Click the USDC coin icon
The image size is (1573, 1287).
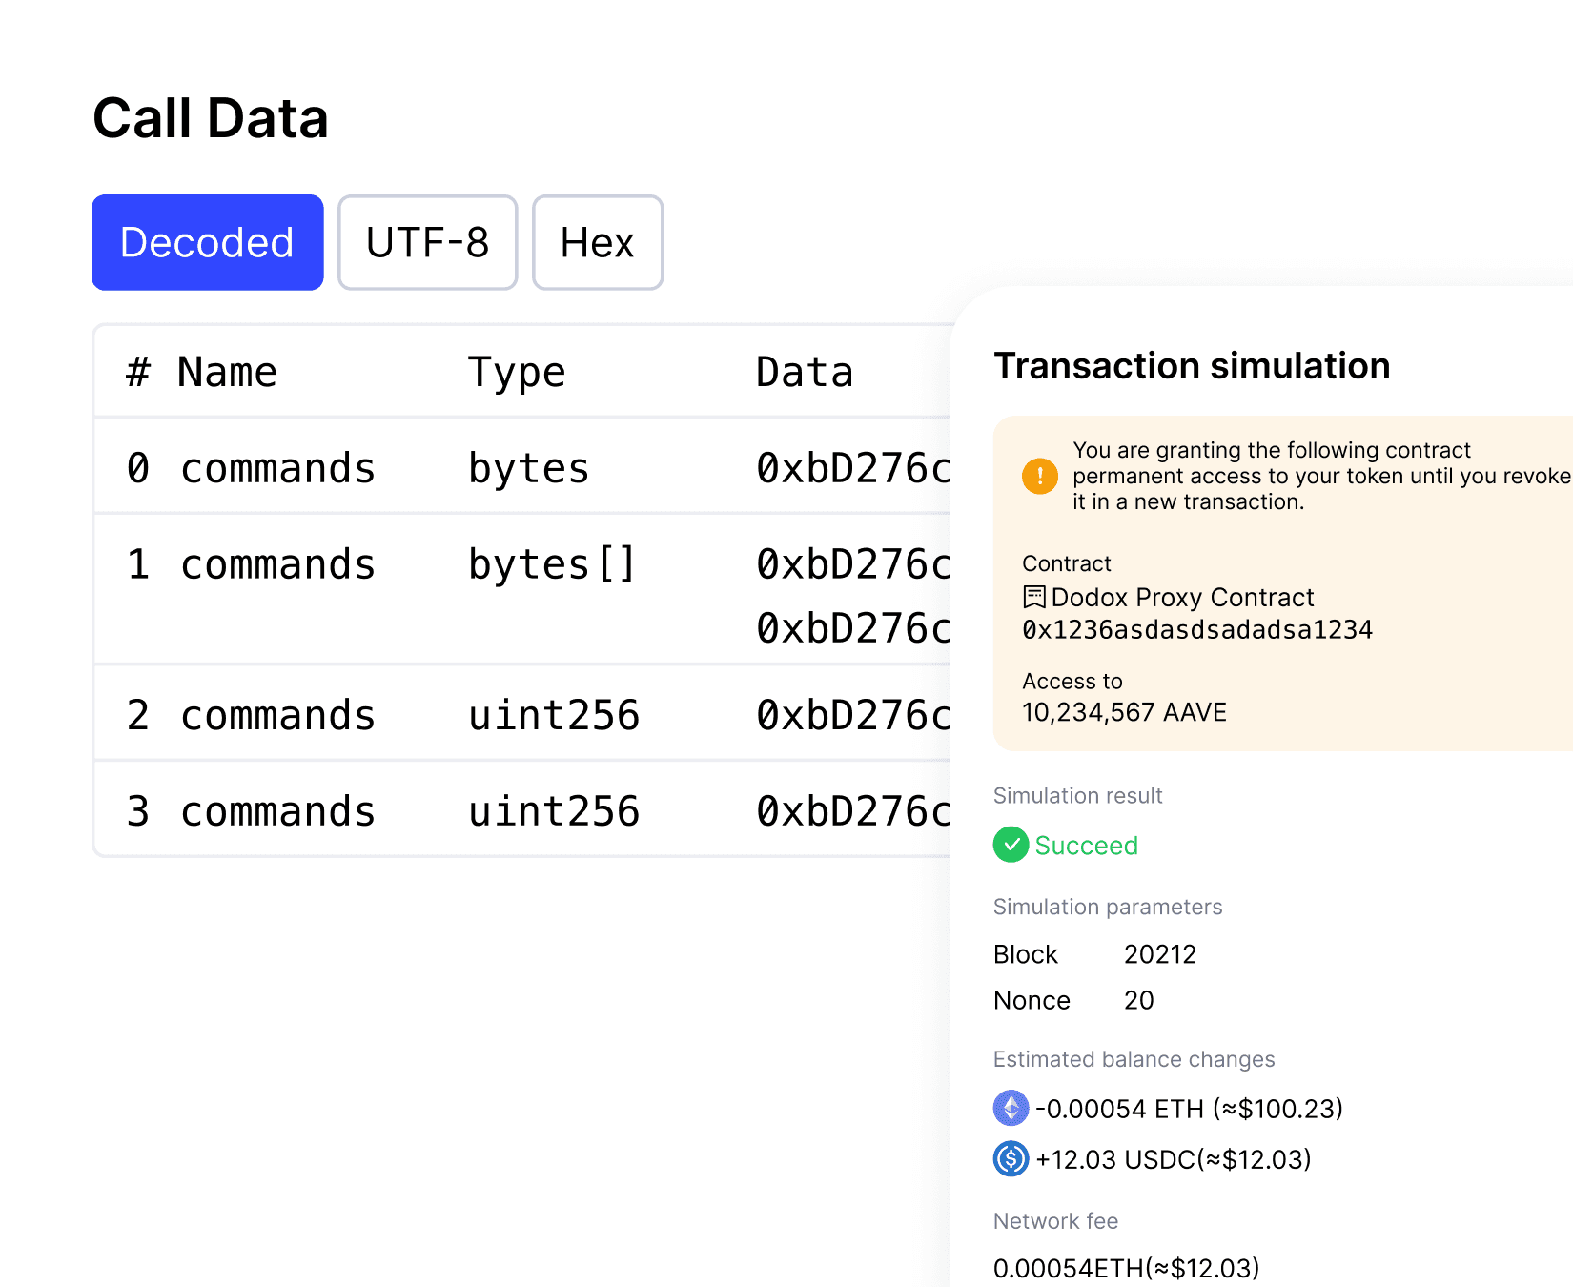(x=1011, y=1158)
